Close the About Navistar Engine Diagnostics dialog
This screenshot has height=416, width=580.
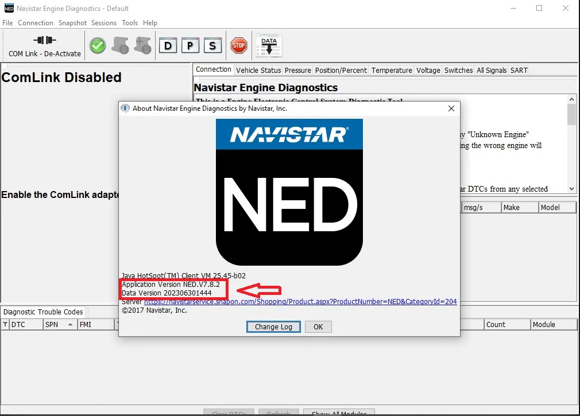point(451,108)
